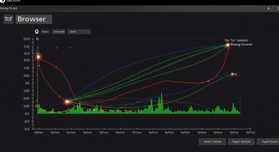The height and width of the screenshot is (152, 279).
Task: Toggle the red series indicator near 520
Action: pos(56,48)
